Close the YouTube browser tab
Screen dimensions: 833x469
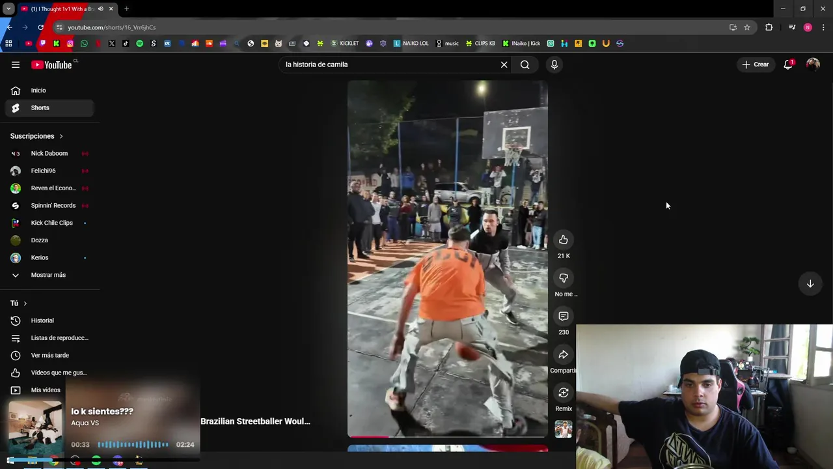pyautogui.click(x=111, y=9)
